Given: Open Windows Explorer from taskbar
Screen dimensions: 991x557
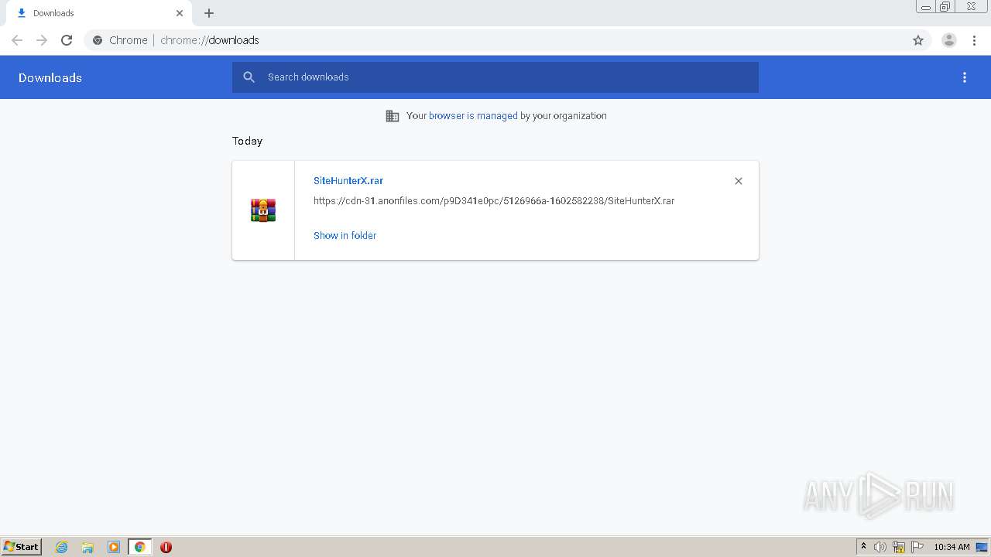Looking at the screenshot, I should [87, 547].
